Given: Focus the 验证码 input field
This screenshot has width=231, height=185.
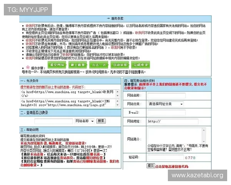Looking at the screenshot, I should tap(166, 157).
